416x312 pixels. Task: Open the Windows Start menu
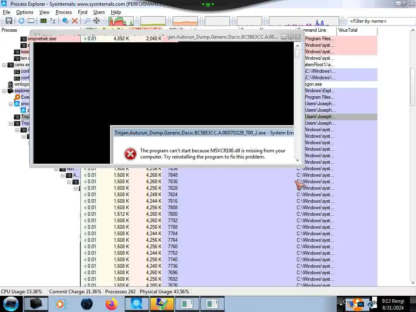tap(11, 304)
